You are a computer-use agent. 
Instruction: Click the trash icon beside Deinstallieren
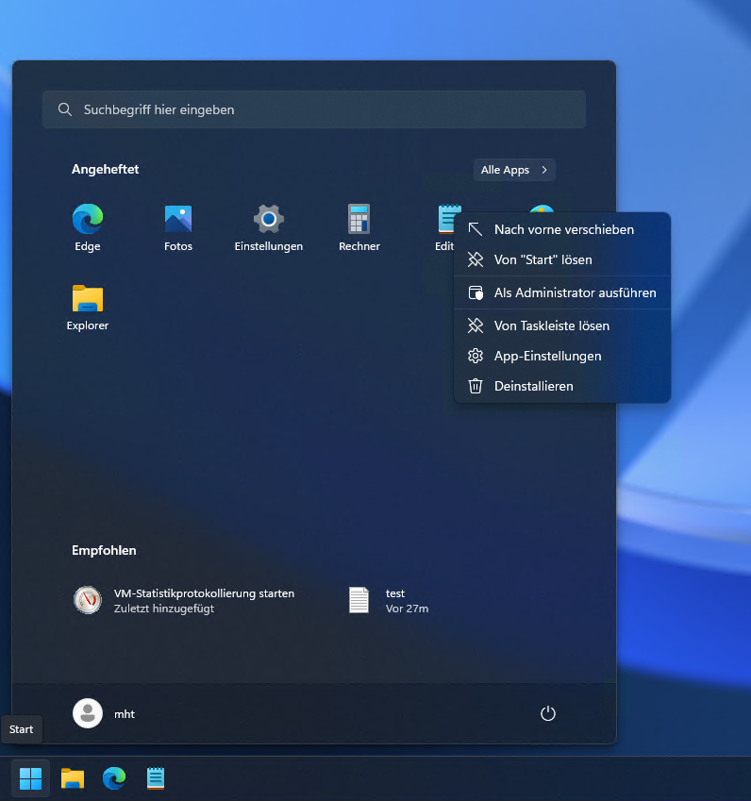(476, 386)
